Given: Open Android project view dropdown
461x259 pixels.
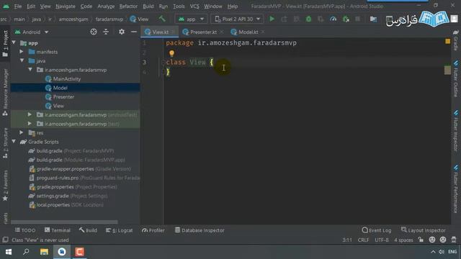Looking at the screenshot, I should pos(32,32).
